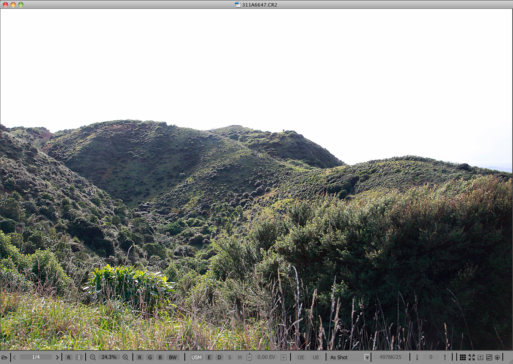513x364 pixels.
Task: Switch to fullscreen mode
Action: [x=472, y=357]
